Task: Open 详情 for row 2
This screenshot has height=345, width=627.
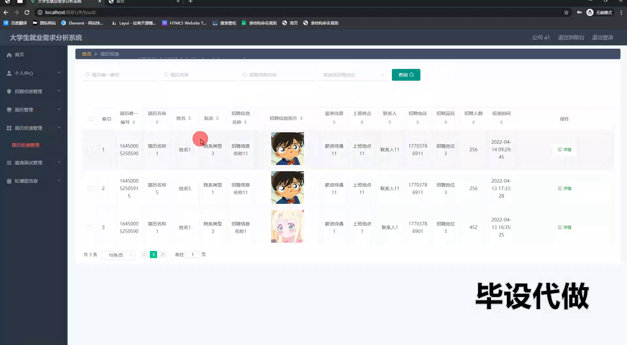Action: [x=565, y=189]
